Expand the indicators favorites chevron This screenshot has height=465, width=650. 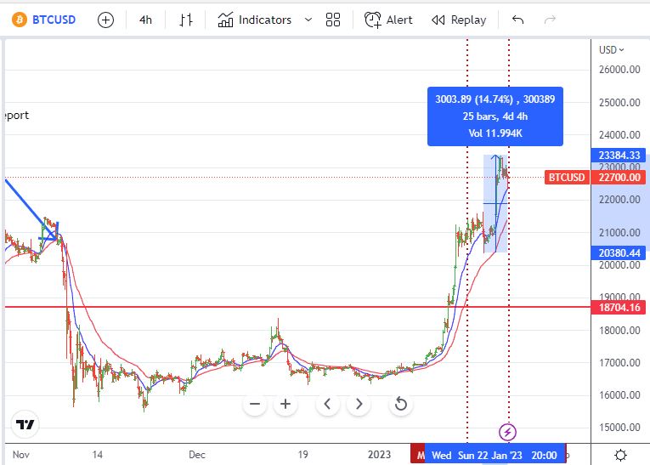point(308,20)
